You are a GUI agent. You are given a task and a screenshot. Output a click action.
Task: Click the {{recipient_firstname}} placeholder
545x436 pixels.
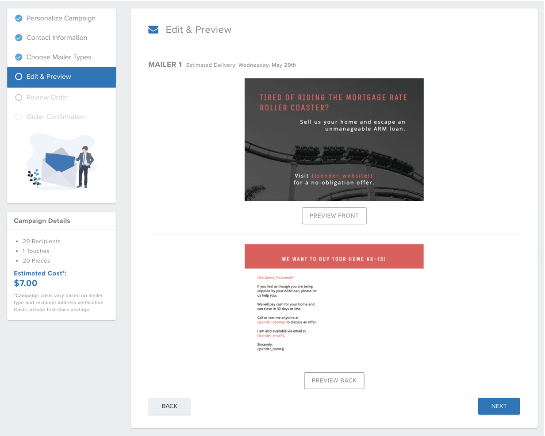coord(276,278)
